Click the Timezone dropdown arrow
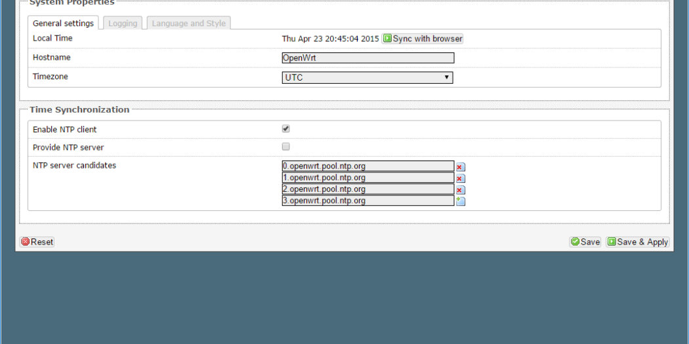This screenshot has width=689, height=344. (447, 77)
